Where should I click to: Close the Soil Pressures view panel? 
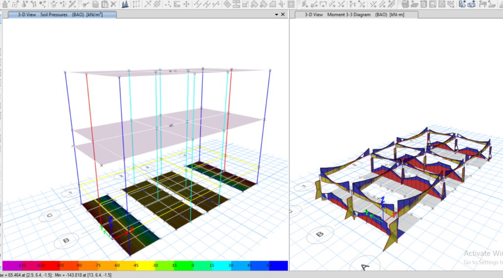point(283,15)
